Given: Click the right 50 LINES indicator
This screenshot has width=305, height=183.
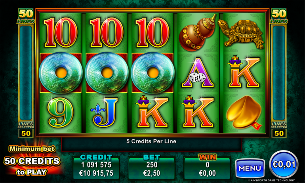Looking at the screenshot, I should point(279,16).
